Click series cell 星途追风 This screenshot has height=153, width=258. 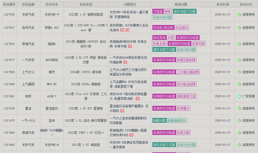52,108
